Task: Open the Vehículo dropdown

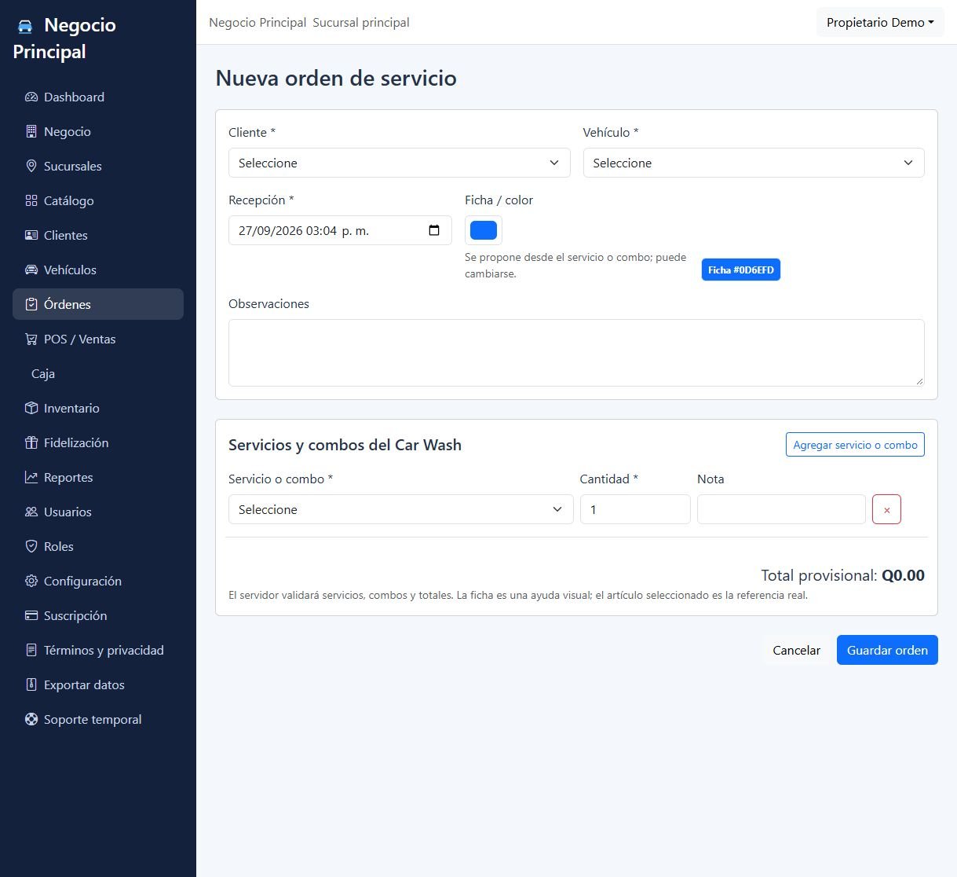Action: pyautogui.click(x=754, y=163)
